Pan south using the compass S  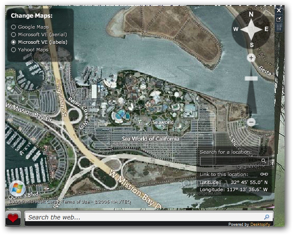252,45
